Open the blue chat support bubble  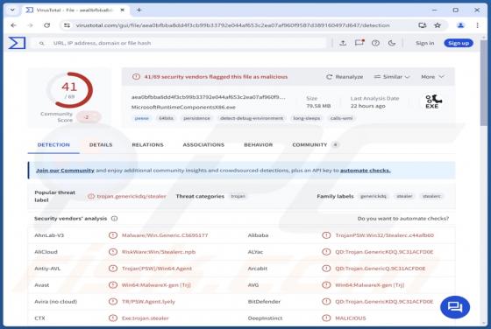click(x=455, y=307)
